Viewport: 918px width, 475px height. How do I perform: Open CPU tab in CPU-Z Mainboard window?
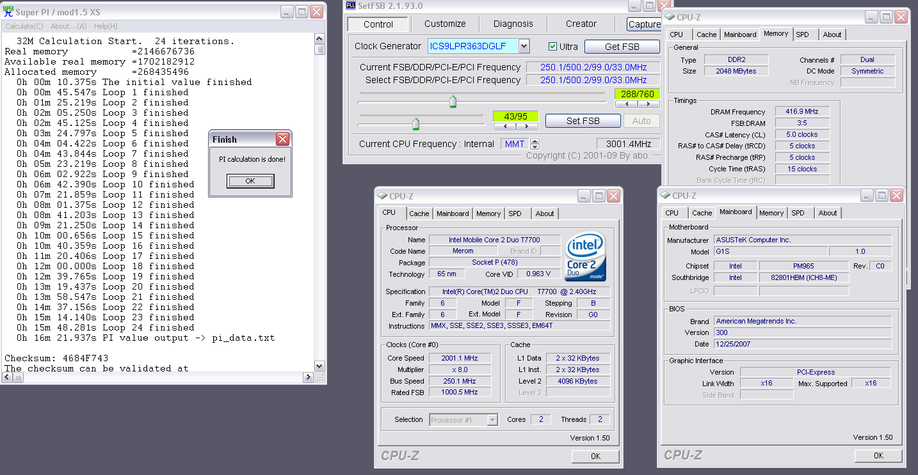pyautogui.click(x=672, y=213)
